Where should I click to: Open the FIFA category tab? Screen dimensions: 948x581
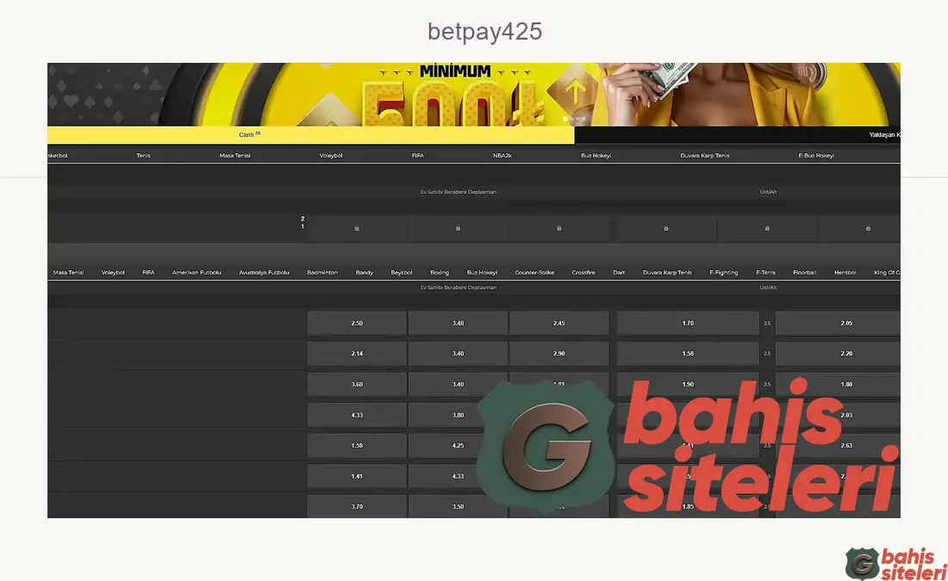[x=417, y=155]
